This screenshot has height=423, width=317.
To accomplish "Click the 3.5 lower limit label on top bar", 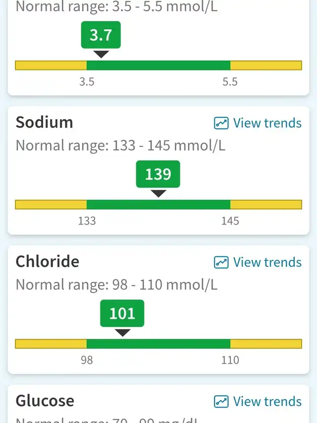I will tap(87, 82).
